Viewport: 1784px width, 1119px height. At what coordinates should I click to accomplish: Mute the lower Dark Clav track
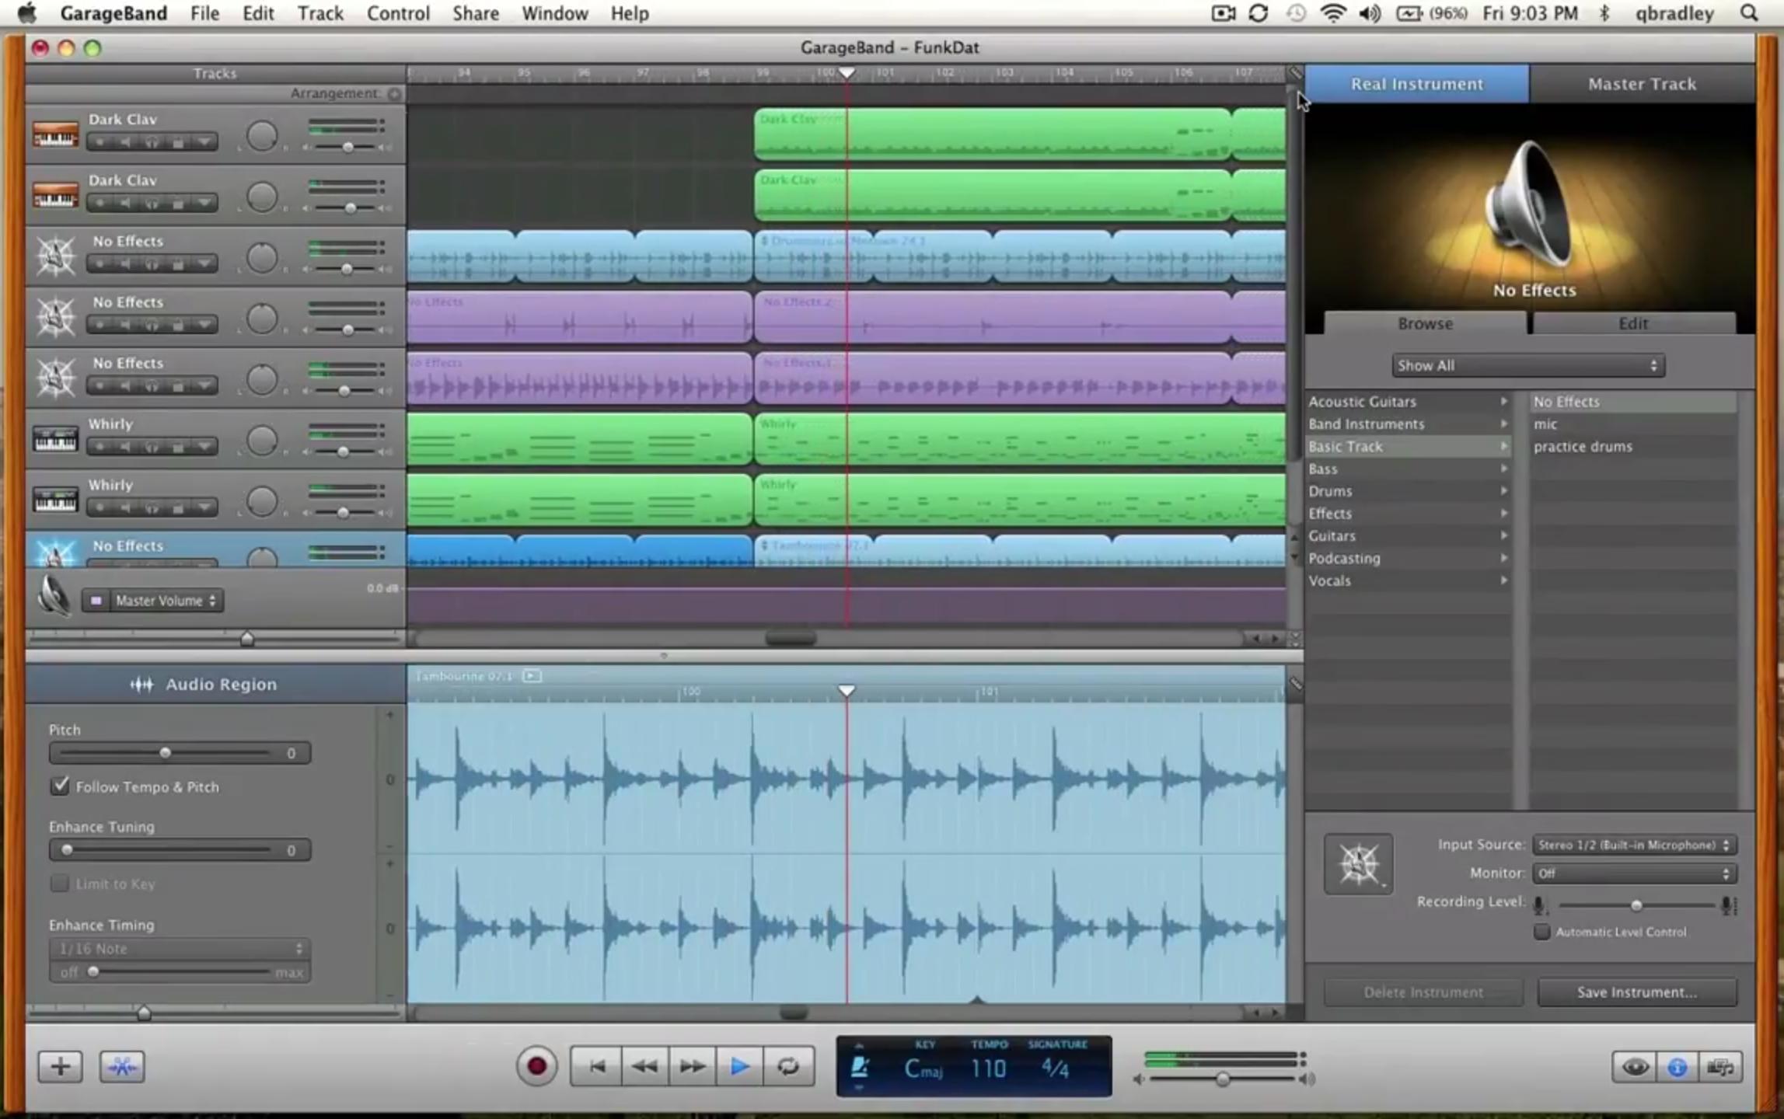pyautogui.click(x=125, y=204)
